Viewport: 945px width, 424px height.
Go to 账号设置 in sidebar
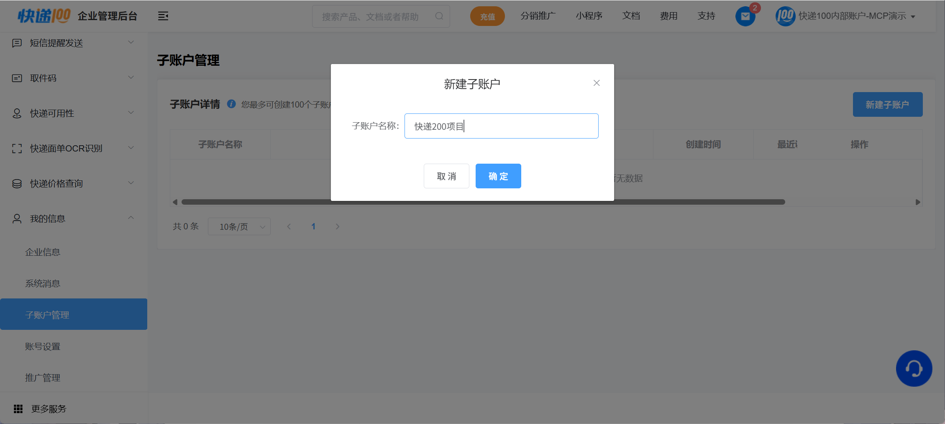(43, 347)
